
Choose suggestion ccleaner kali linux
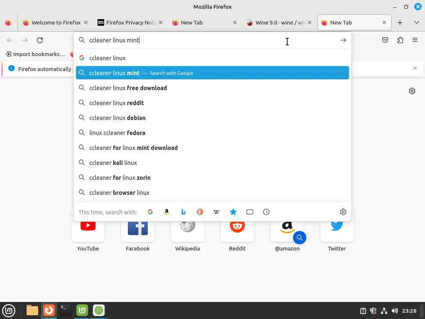coord(212,162)
